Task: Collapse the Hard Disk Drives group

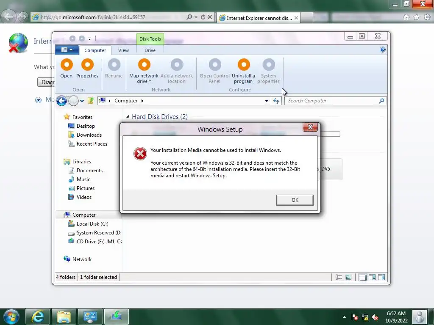Action: [128, 117]
